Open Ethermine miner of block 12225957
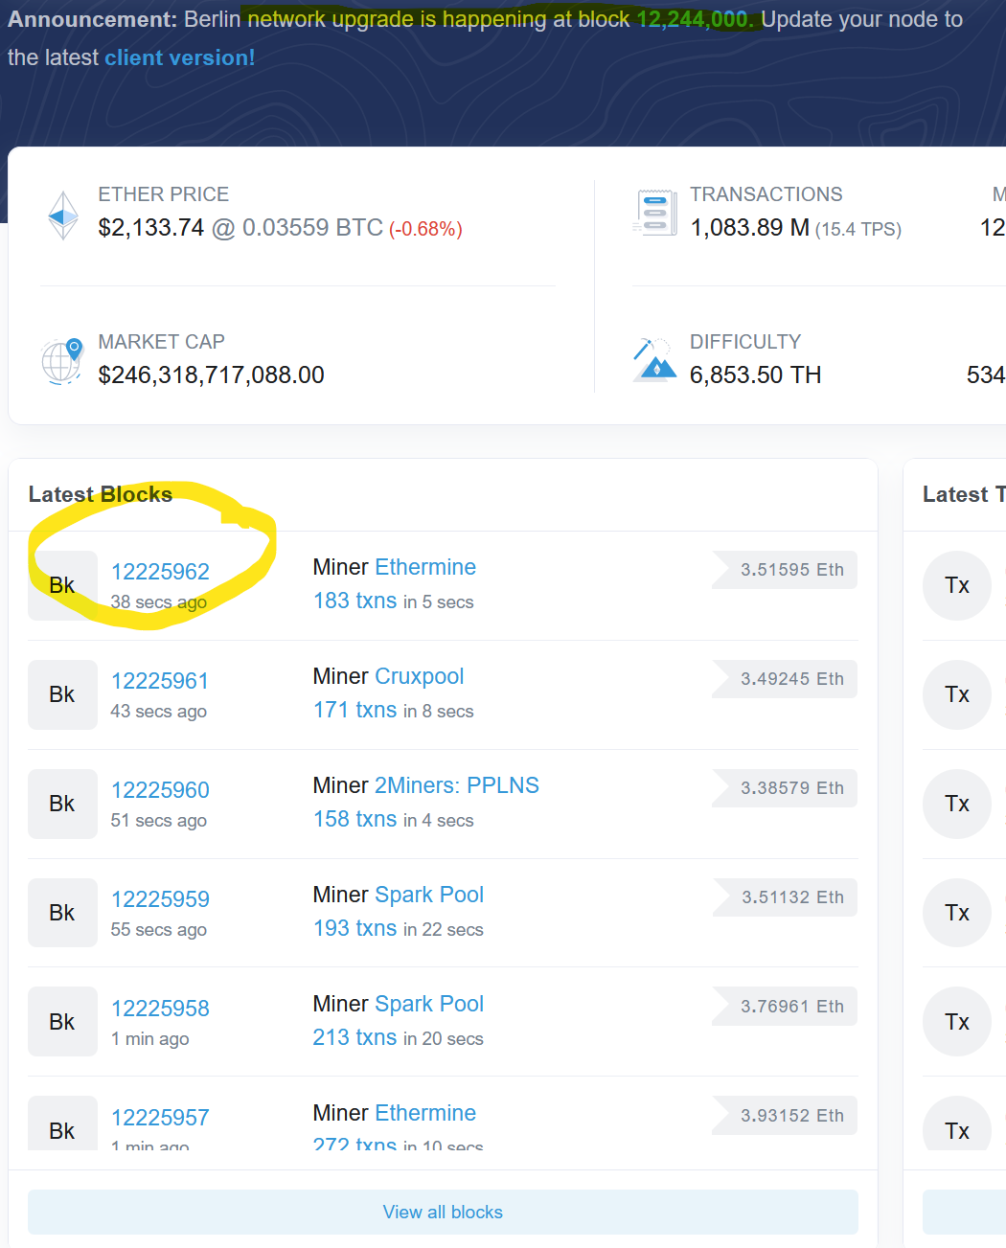Viewport: 1006px width, 1248px height. (x=425, y=1113)
